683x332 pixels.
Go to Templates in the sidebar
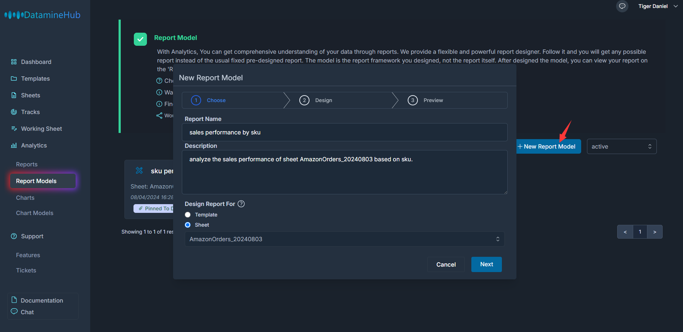tap(35, 78)
